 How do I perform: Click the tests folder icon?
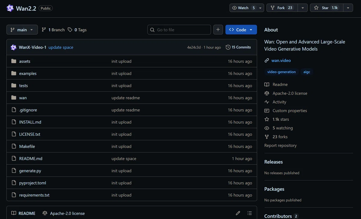click(x=14, y=85)
